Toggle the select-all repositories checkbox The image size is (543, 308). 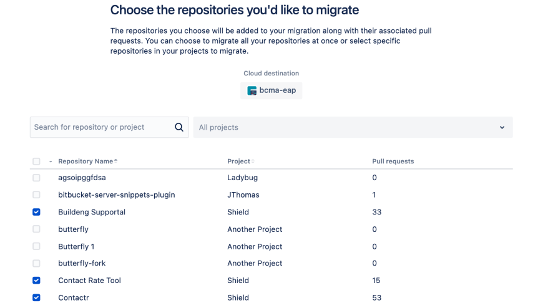click(x=36, y=161)
